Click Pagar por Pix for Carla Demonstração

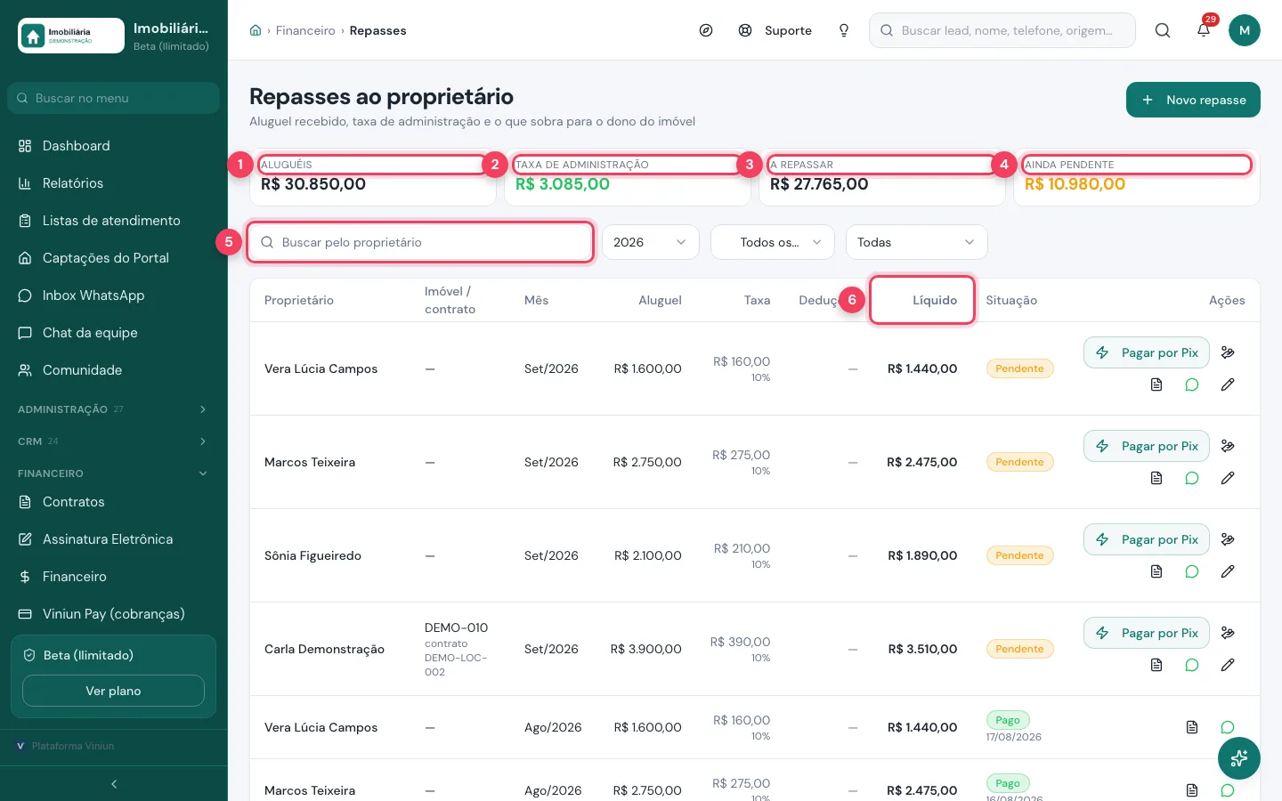click(x=1147, y=633)
